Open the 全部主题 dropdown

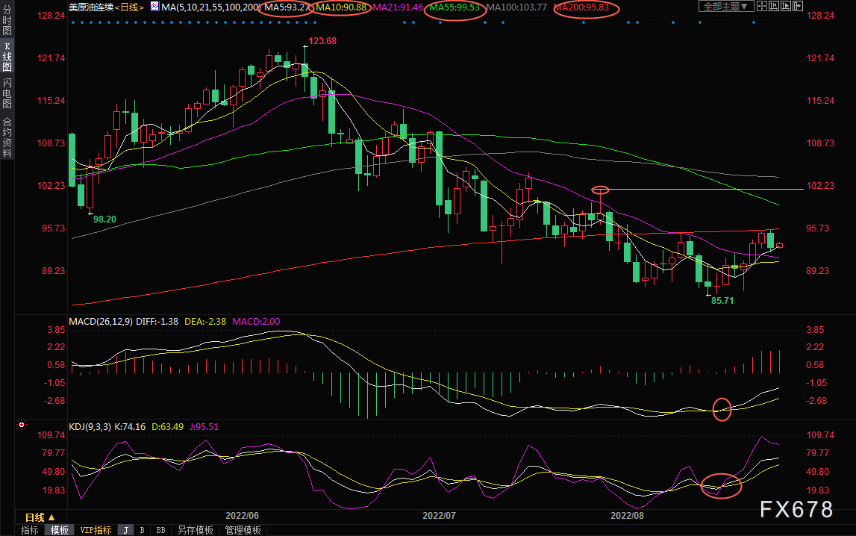(726, 6)
